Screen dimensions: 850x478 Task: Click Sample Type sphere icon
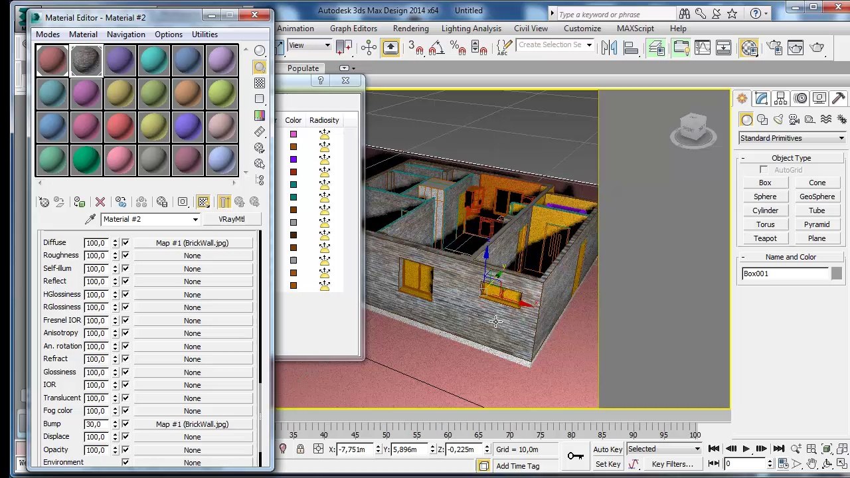tap(260, 51)
